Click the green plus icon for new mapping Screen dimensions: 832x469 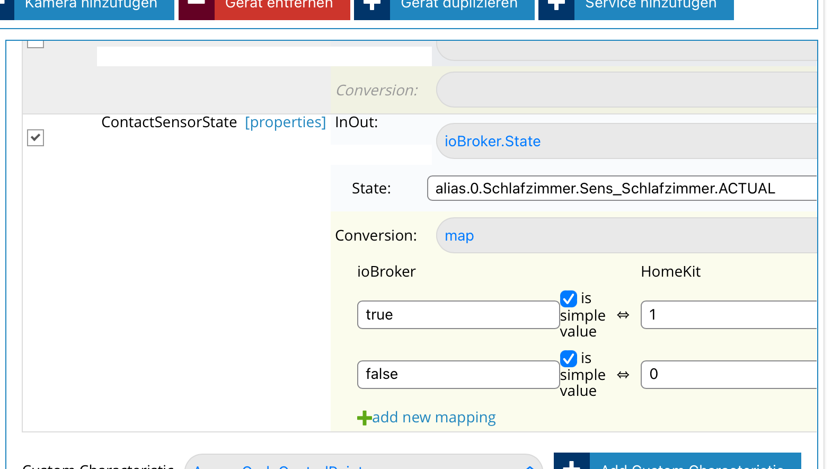click(364, 418)
